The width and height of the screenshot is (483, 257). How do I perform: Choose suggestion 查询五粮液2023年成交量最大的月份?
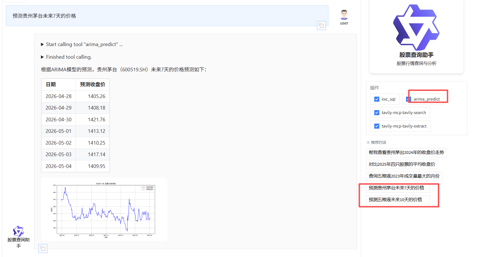404,176
